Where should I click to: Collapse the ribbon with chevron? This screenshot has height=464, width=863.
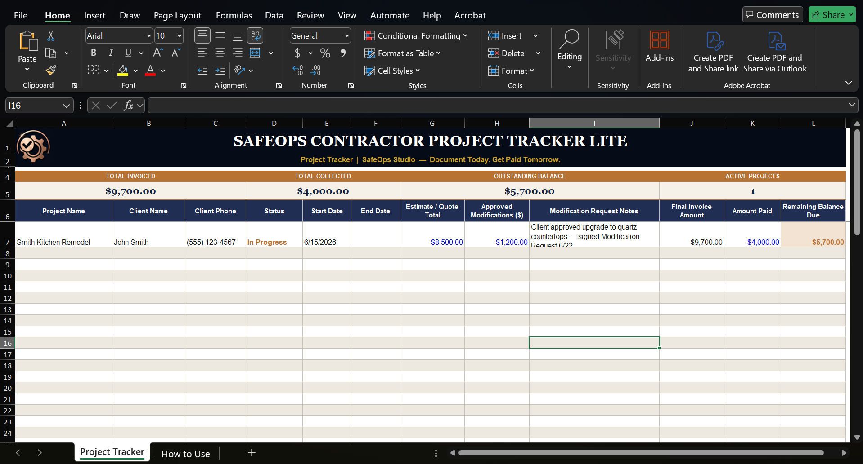849,83
